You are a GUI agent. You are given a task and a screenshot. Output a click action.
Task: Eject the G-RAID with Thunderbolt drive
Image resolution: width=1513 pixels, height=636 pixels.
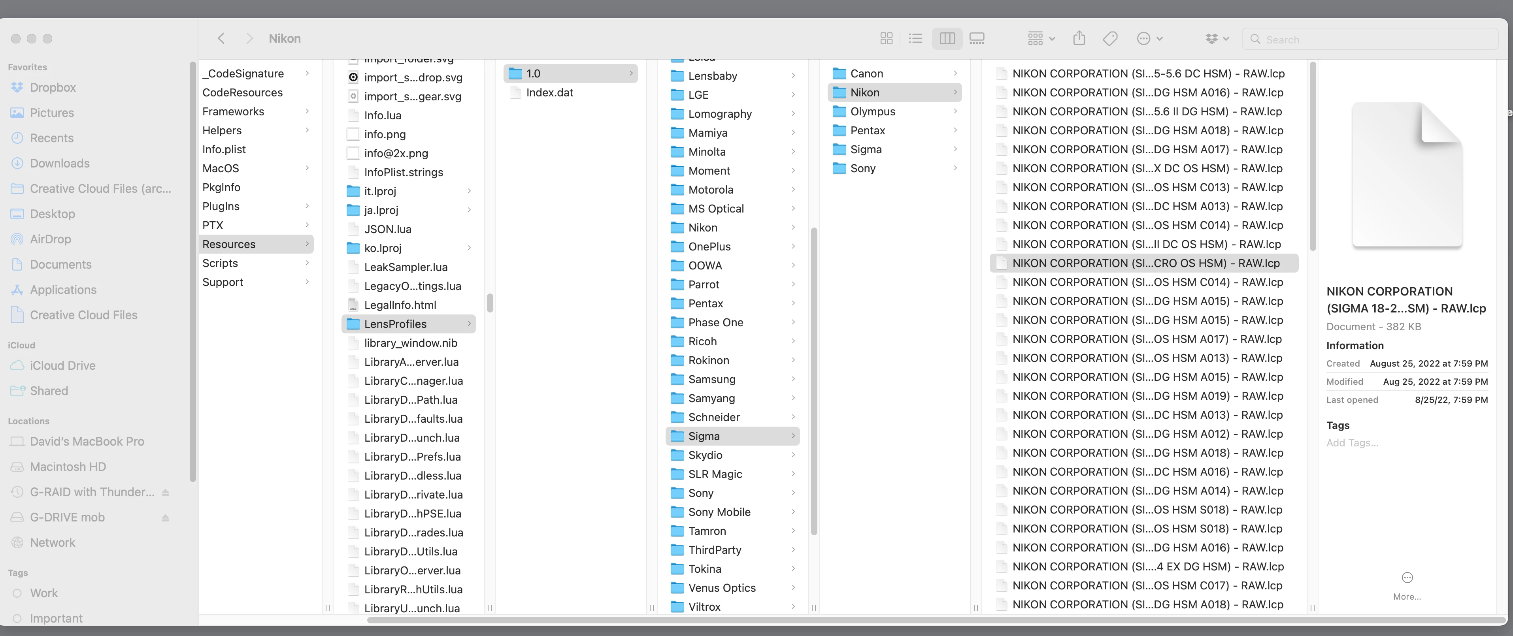click(x=165, y=492)
